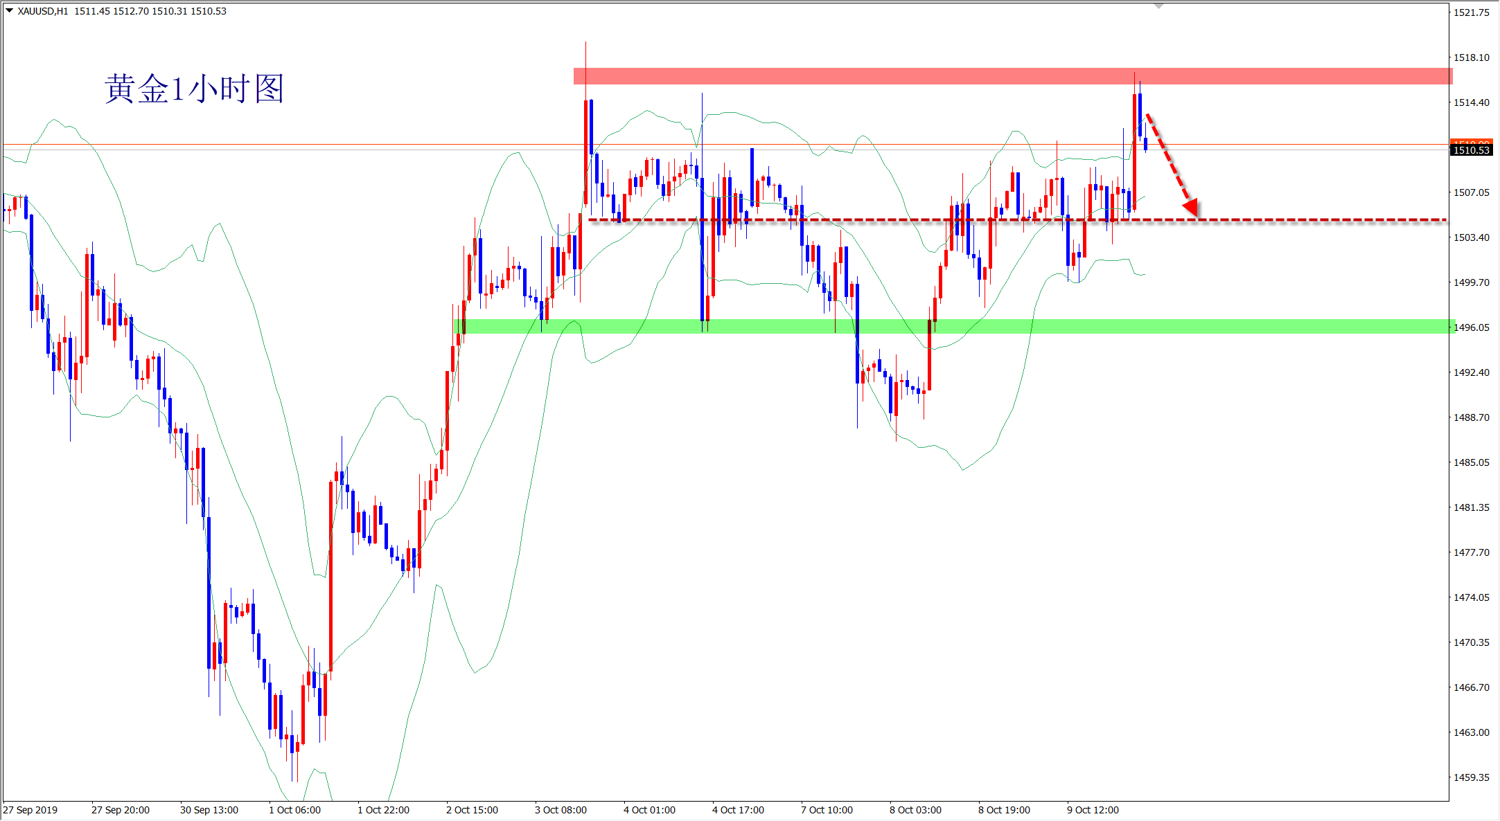Click the 1503.40 price axis label

(1472, 237)
